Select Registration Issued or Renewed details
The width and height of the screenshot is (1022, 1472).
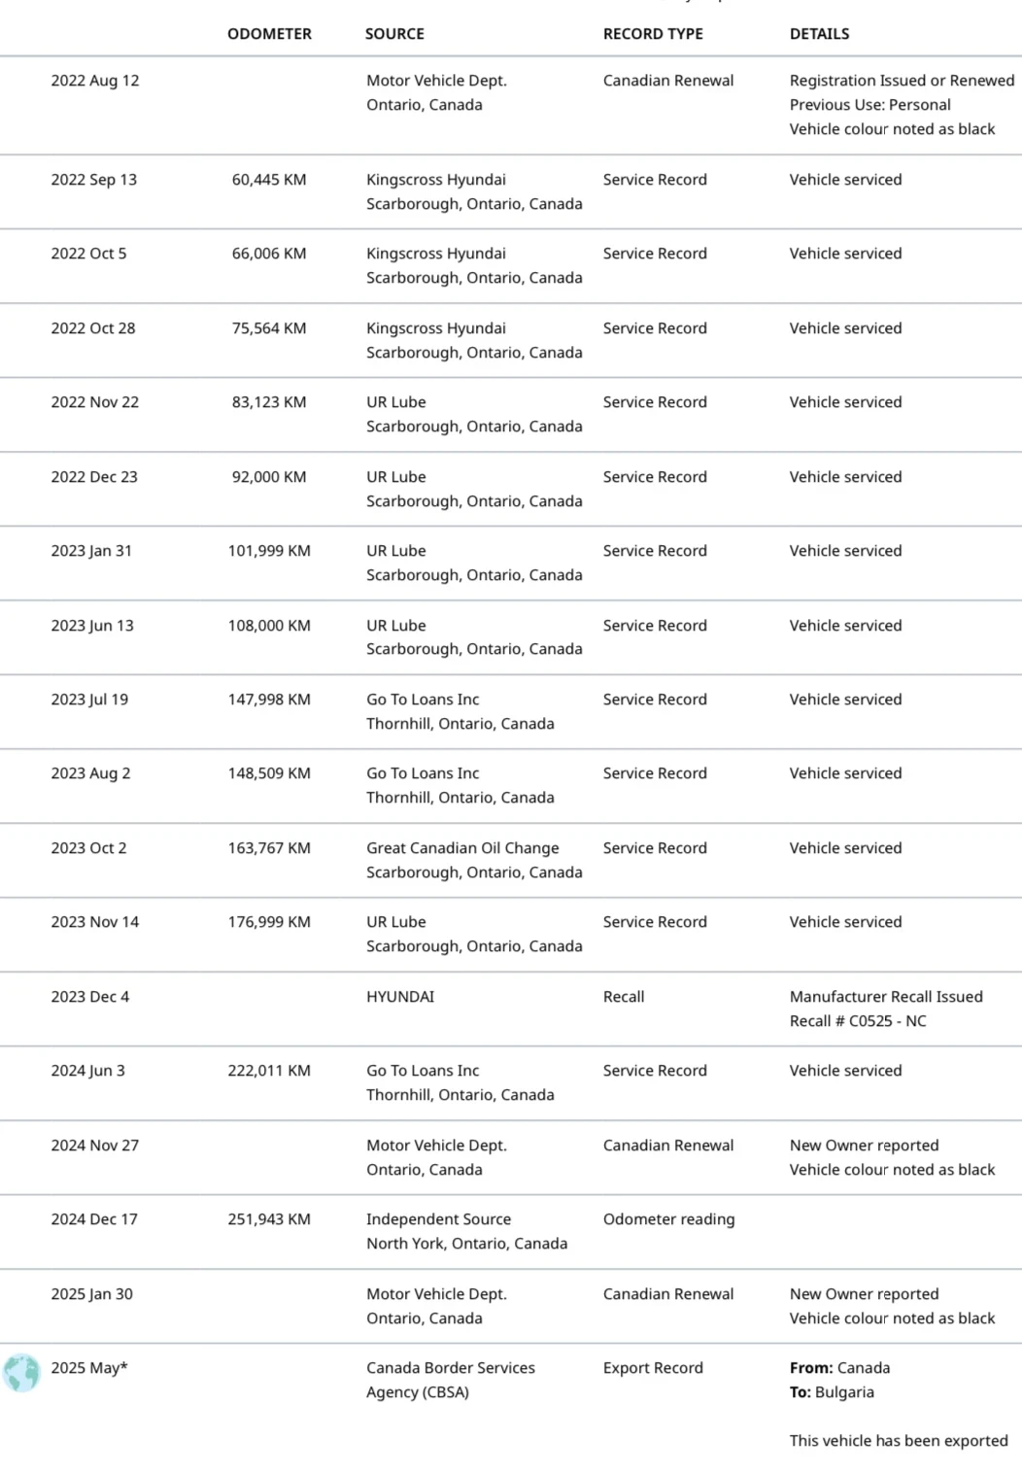click(902, 81)
